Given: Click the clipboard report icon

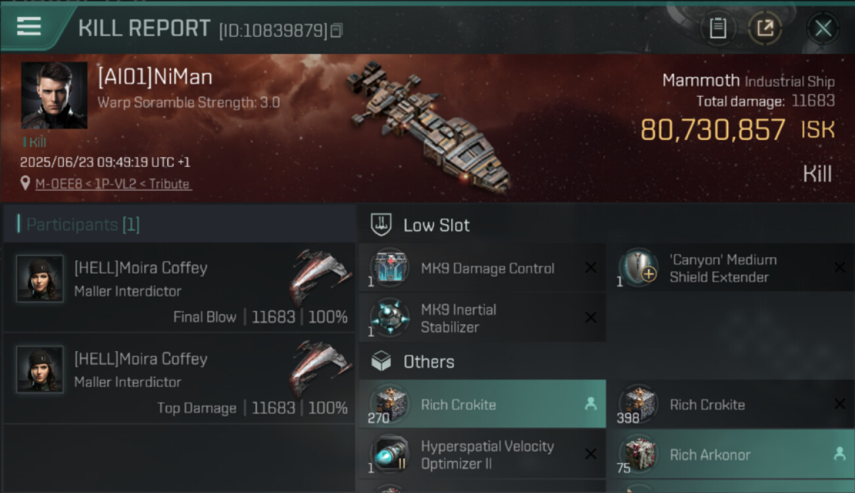Looking at the screenshot, I should (x=718, y=28).
